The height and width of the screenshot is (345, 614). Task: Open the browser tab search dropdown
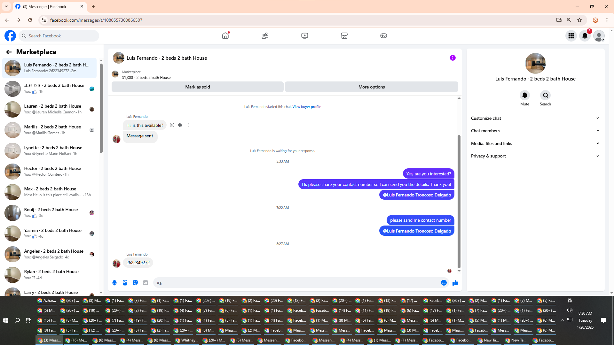[6, 6]
